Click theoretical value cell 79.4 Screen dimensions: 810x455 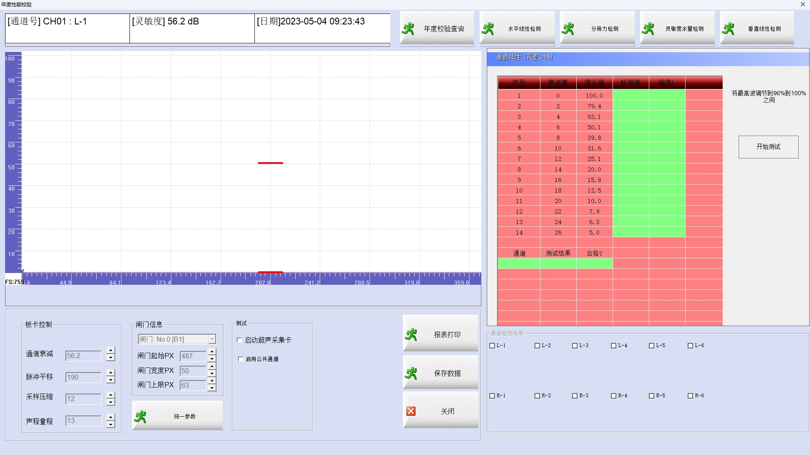point(594,106)
